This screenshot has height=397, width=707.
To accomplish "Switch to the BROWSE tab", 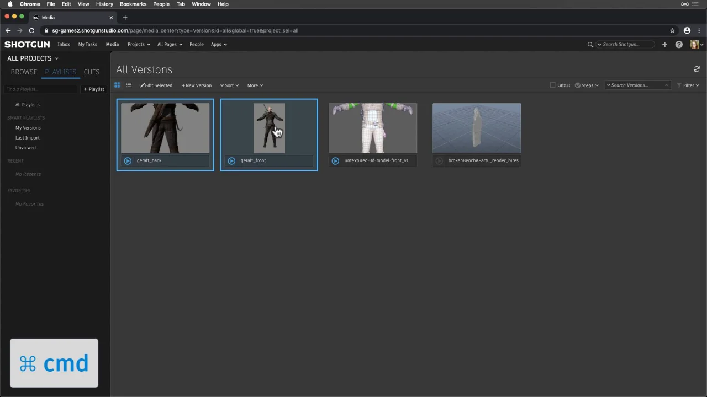I will (x=24, y=72).
